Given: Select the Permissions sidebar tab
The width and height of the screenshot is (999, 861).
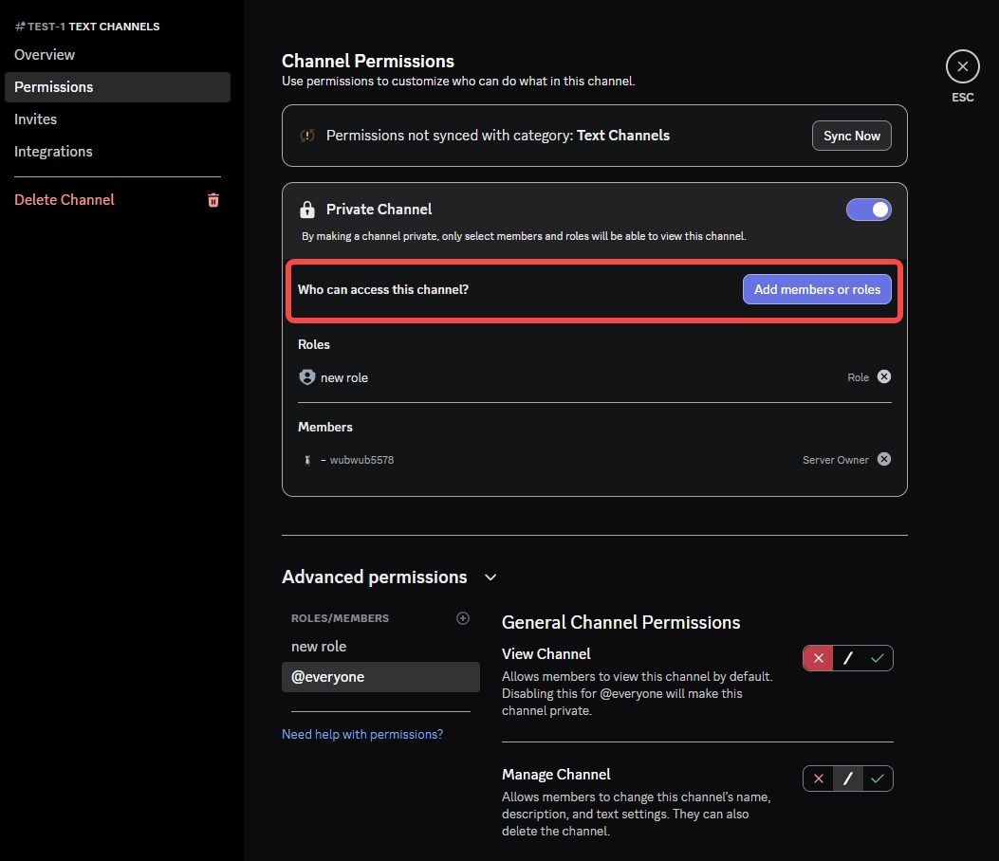Looking at the screenshot, I should tap(118, 86).
